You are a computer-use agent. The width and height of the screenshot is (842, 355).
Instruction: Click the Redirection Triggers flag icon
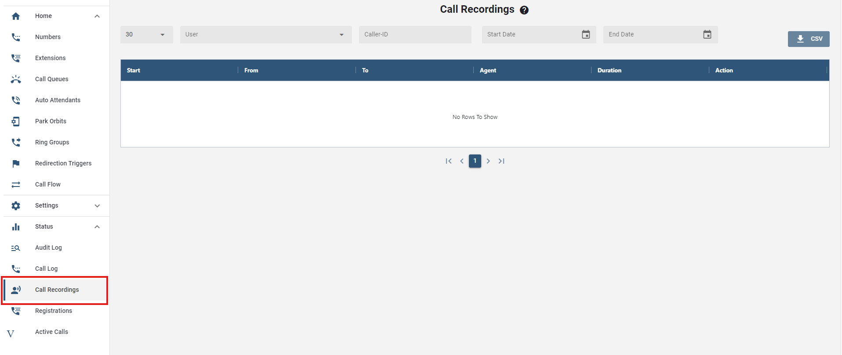point(16,164)
